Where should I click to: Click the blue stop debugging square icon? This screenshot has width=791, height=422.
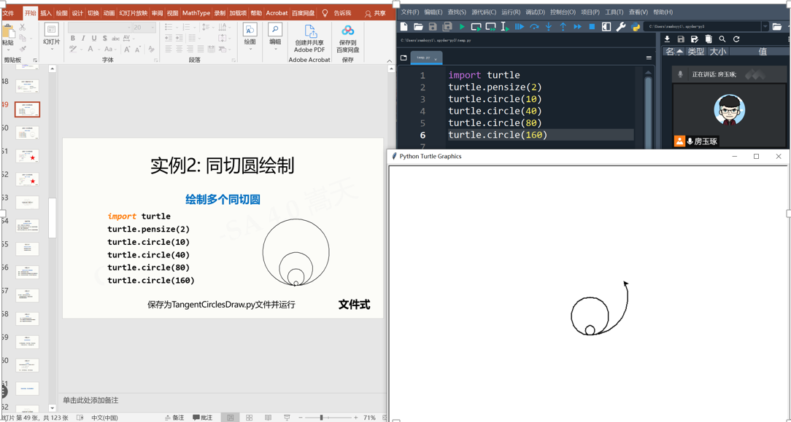coord(592,27)
